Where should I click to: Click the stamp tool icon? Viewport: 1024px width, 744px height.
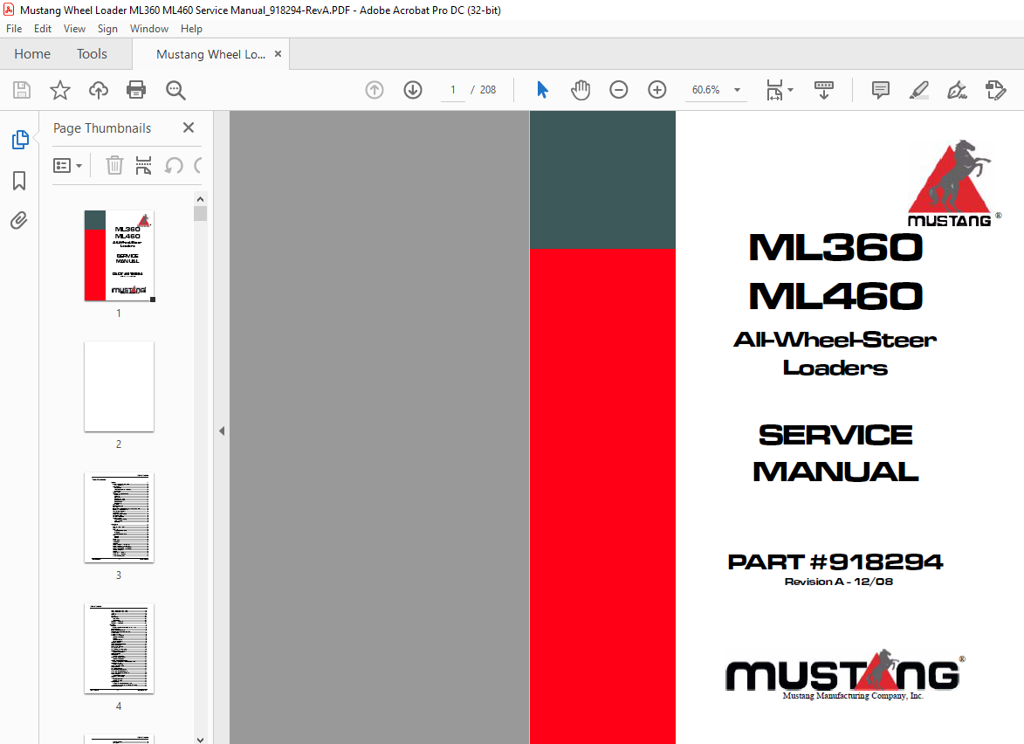[x=995, y=90]
